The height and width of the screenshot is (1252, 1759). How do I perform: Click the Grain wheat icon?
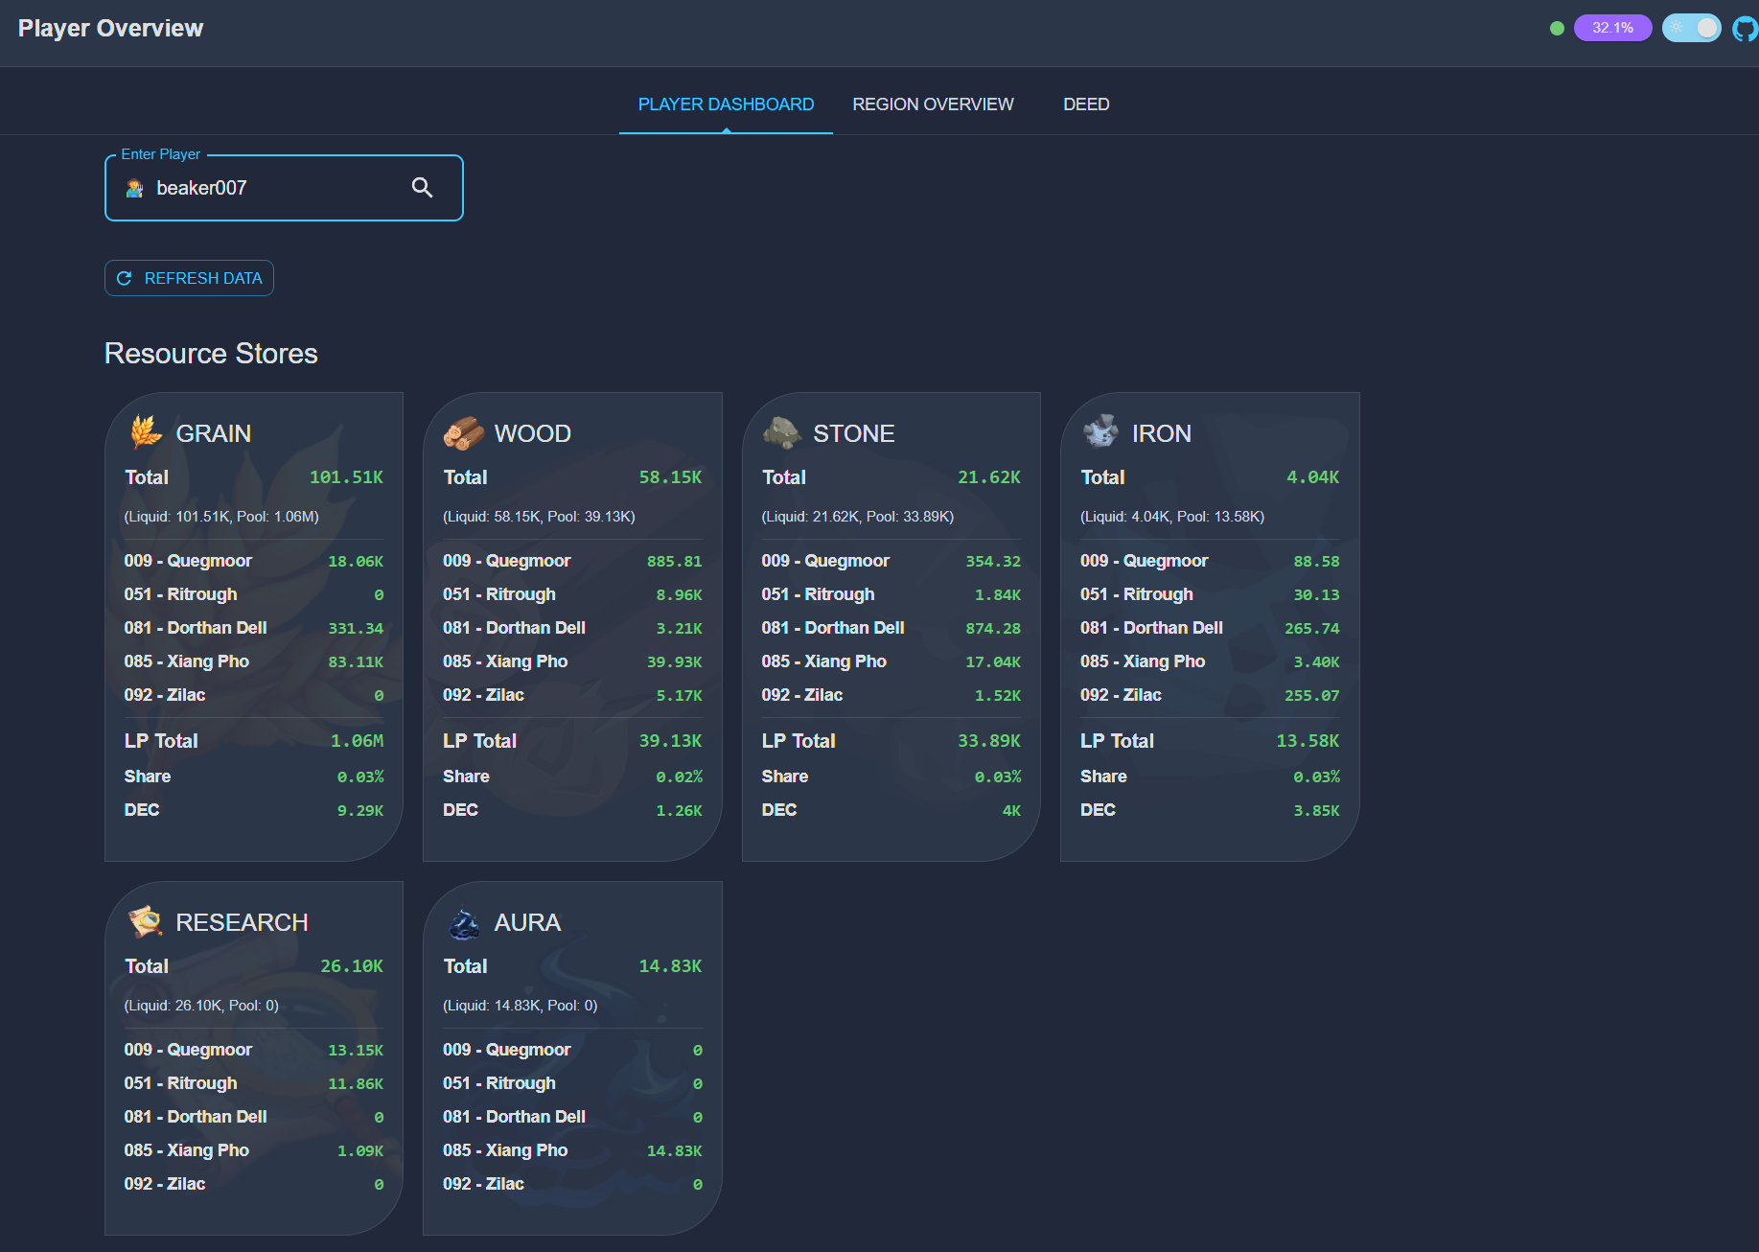146,432
